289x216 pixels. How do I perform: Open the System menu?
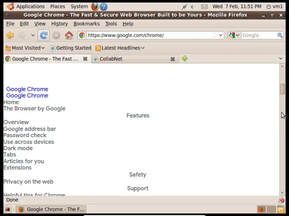tap(79, 6)
